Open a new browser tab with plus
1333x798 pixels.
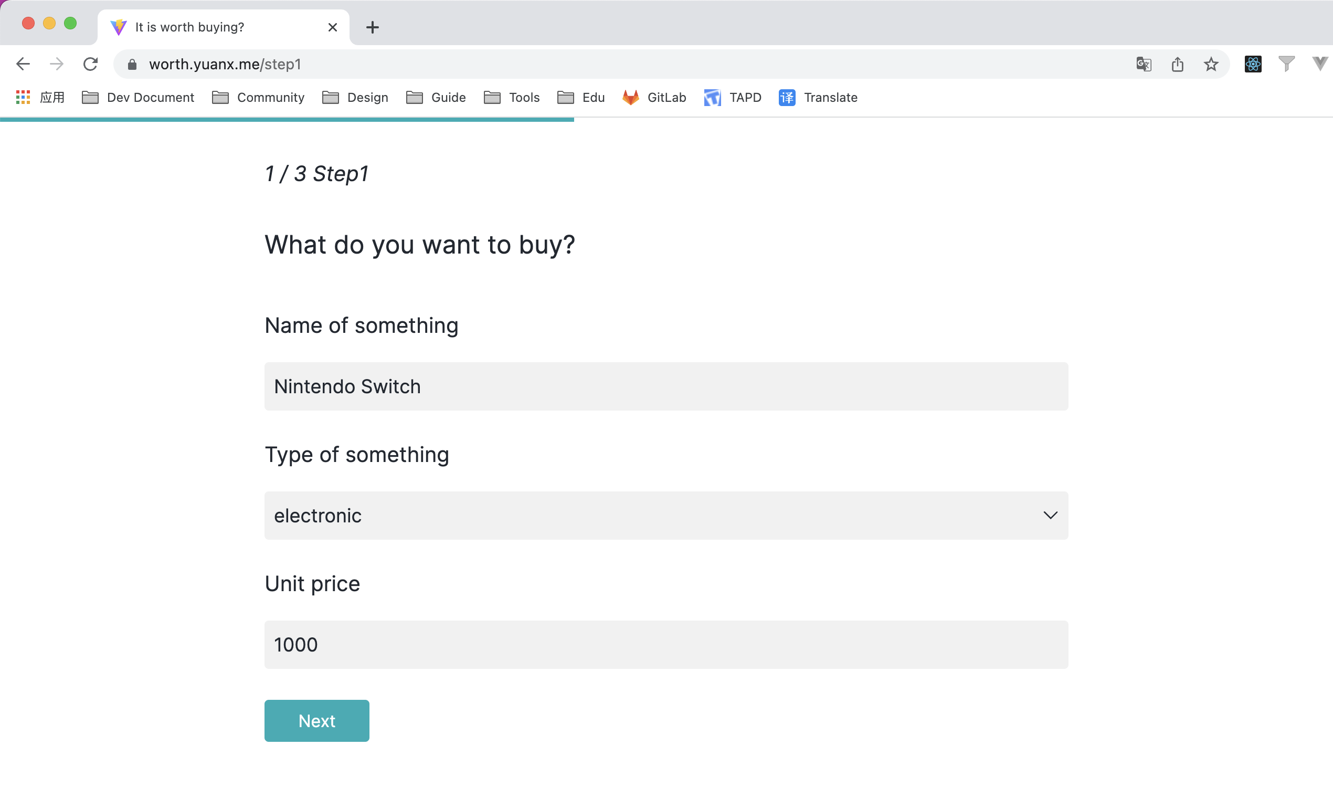(373, 27)
